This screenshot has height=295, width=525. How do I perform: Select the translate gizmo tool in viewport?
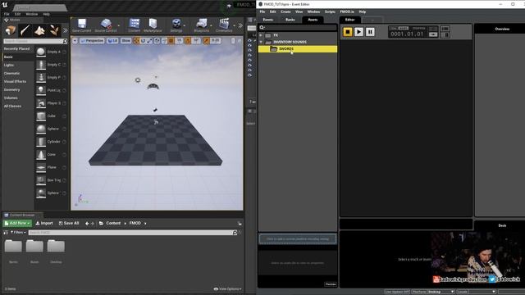point(136,41)
